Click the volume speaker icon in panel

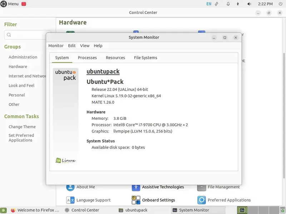[x=249, y=4]
